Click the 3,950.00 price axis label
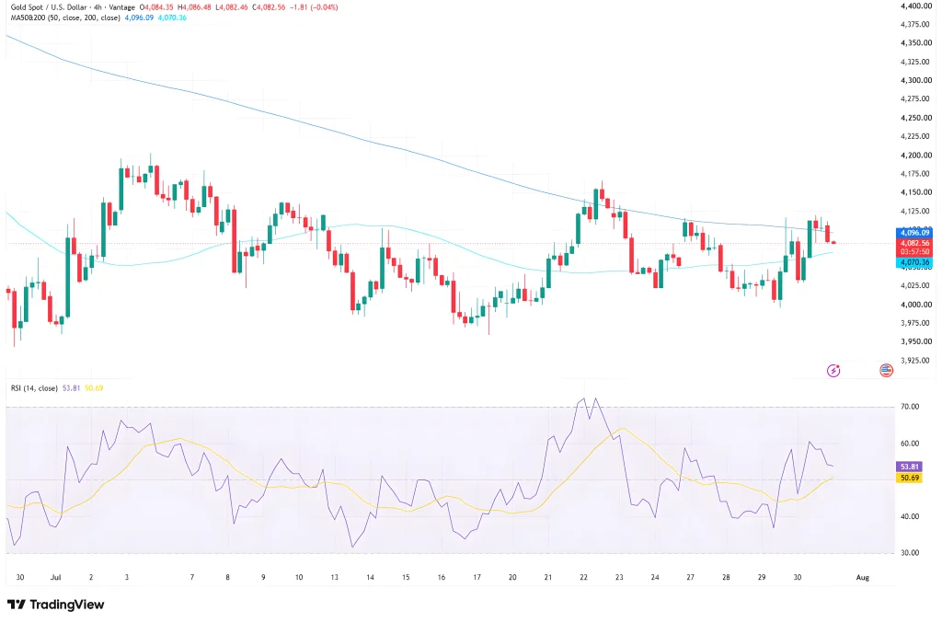Viewport: 942px width, 623px height. click(915, 341)
